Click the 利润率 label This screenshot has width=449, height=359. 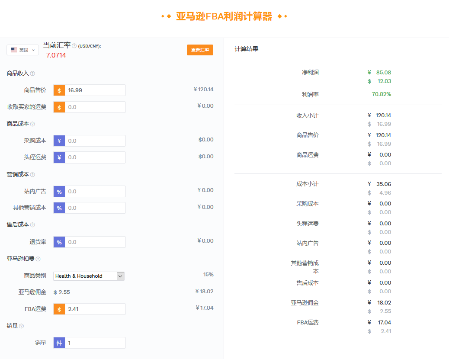(x=310, y=94)
